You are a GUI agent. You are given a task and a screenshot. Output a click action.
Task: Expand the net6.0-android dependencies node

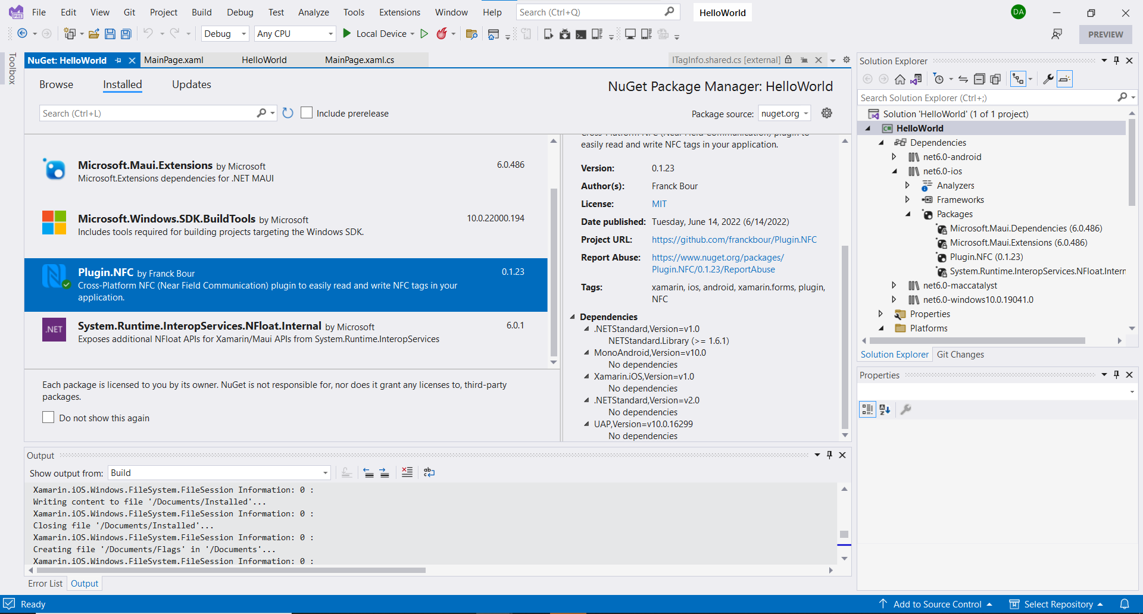tap(895, 156)
